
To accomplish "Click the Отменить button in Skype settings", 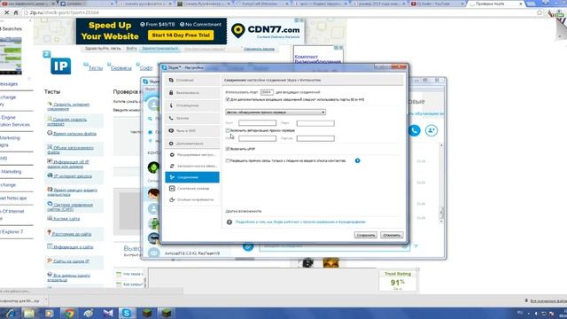I will pos(392,235).
